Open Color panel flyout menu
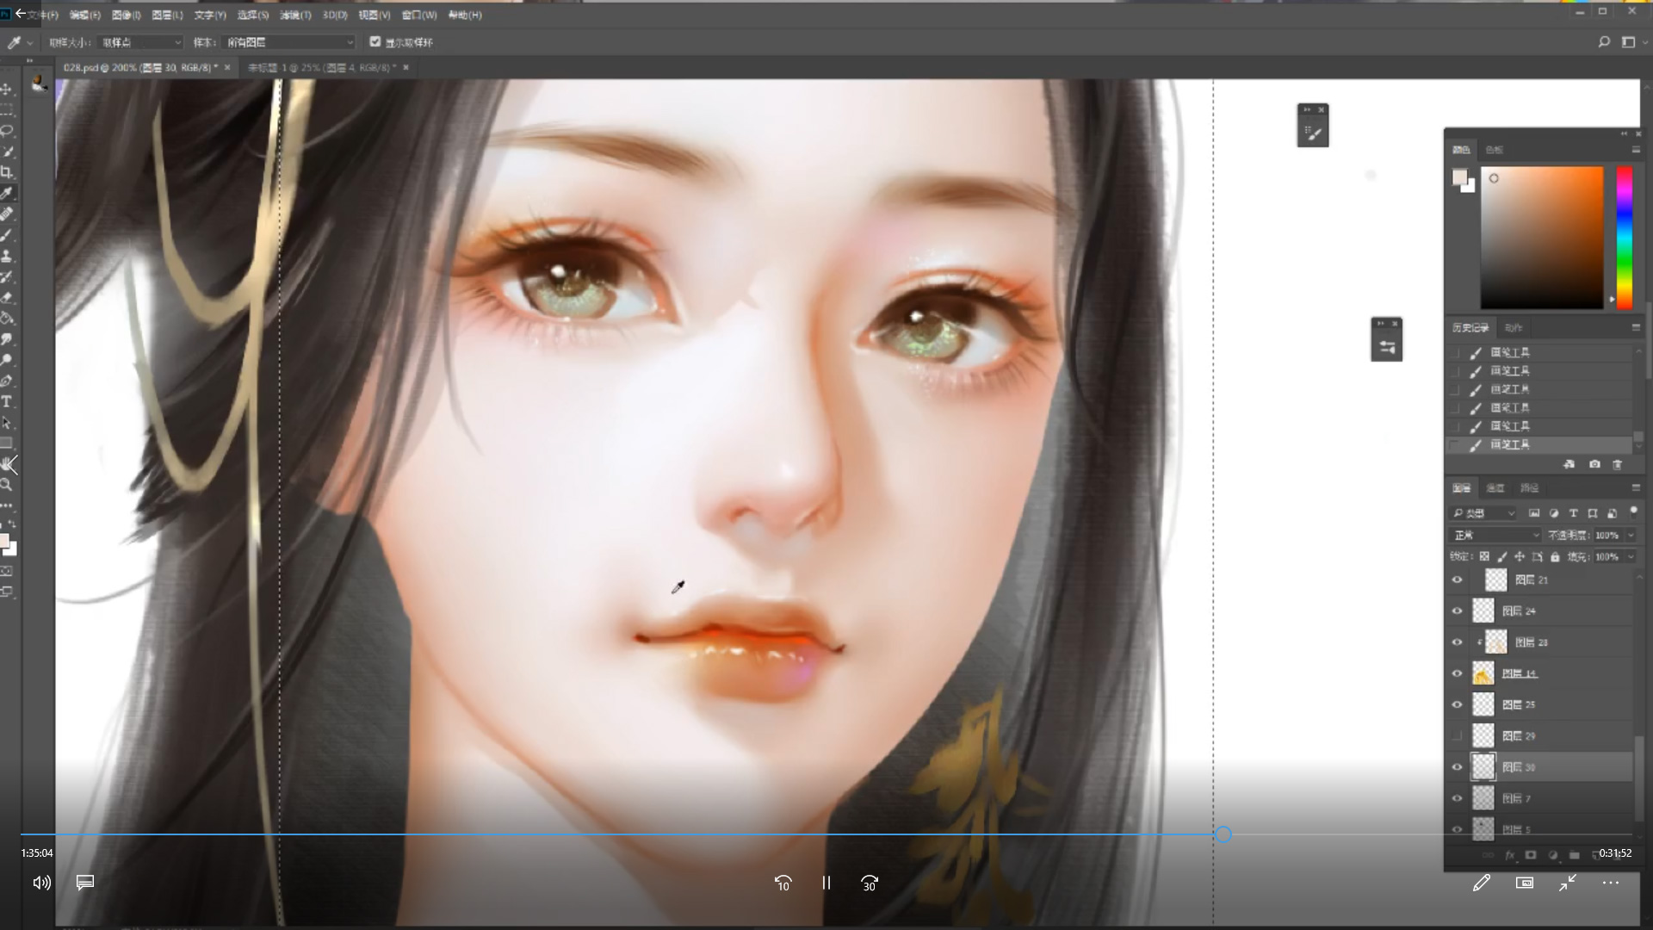Image resolution: width=1653 pixels, height=930 pixels. pos(1636,150)
